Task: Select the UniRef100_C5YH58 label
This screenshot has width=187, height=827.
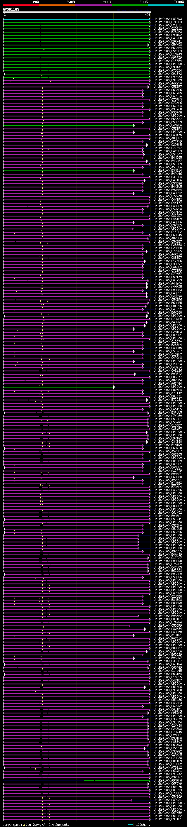Action: (x=168, y=45)
